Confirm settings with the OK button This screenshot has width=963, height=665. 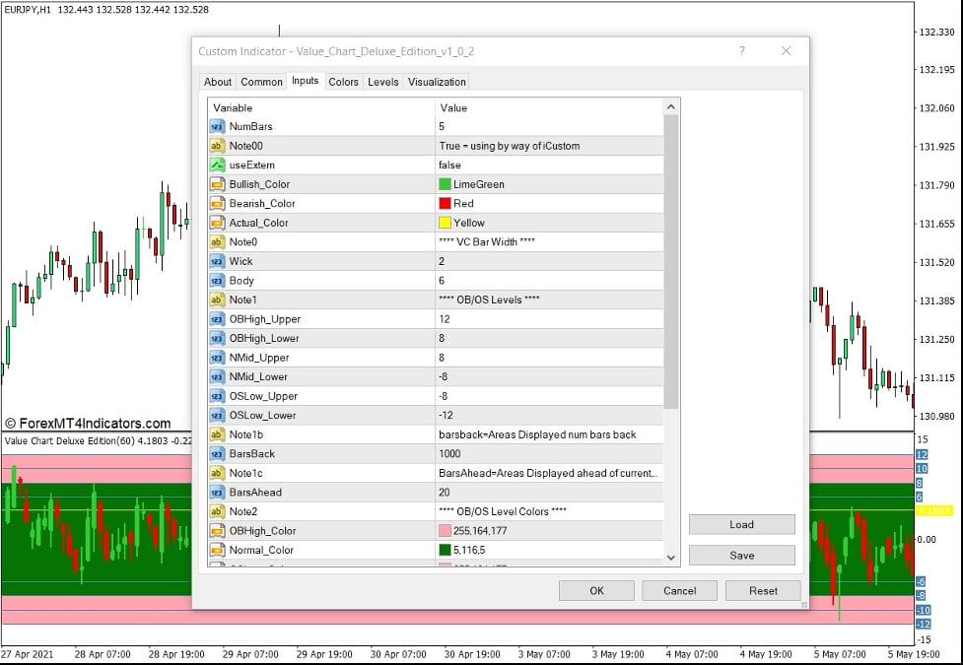click(595, 590)
